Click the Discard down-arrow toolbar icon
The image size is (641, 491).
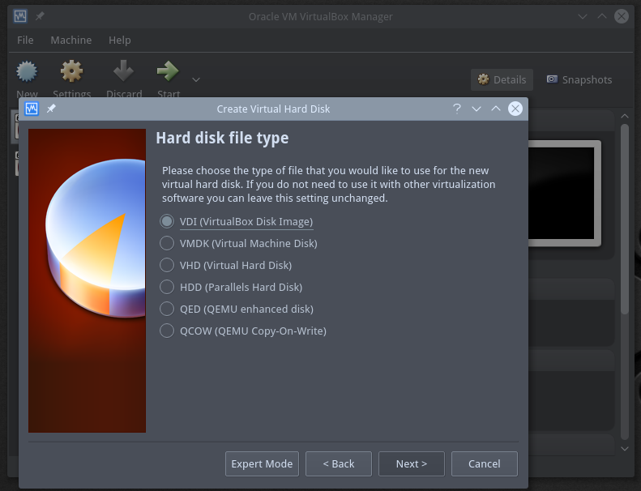[123, 70]
